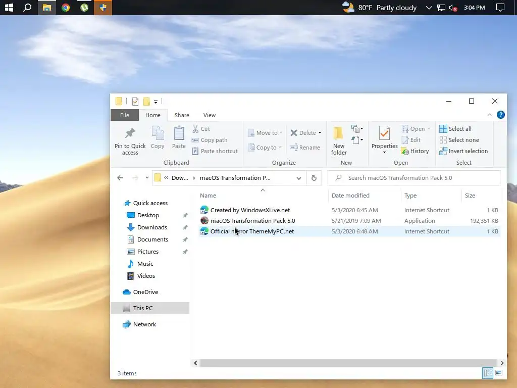Image resolution: width=517 pixels, height=388 pixels.
Task: Open Properties via checkmark icon
Action: coord(384,133)
